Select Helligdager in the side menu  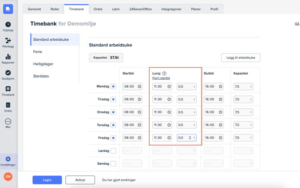coord(43,64)
